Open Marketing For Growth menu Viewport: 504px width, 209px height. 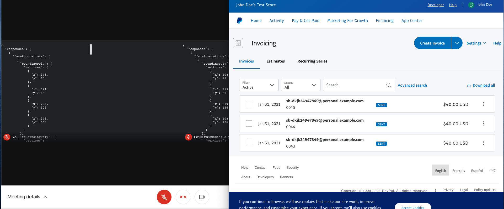(347, 21)
